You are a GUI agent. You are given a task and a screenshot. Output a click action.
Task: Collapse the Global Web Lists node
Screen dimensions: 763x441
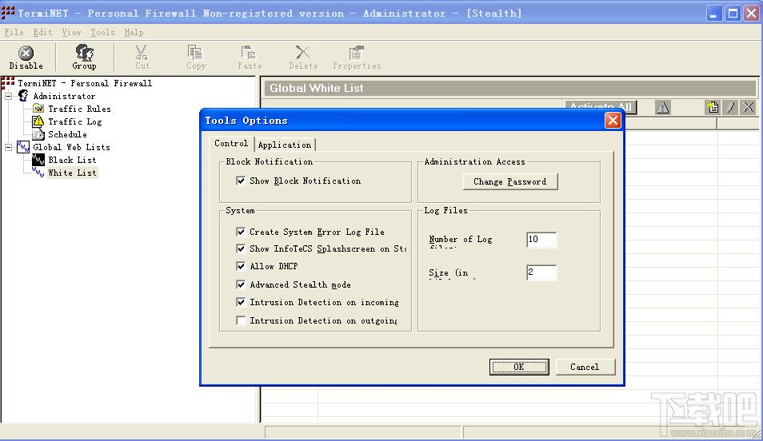(x=8, y=147)
